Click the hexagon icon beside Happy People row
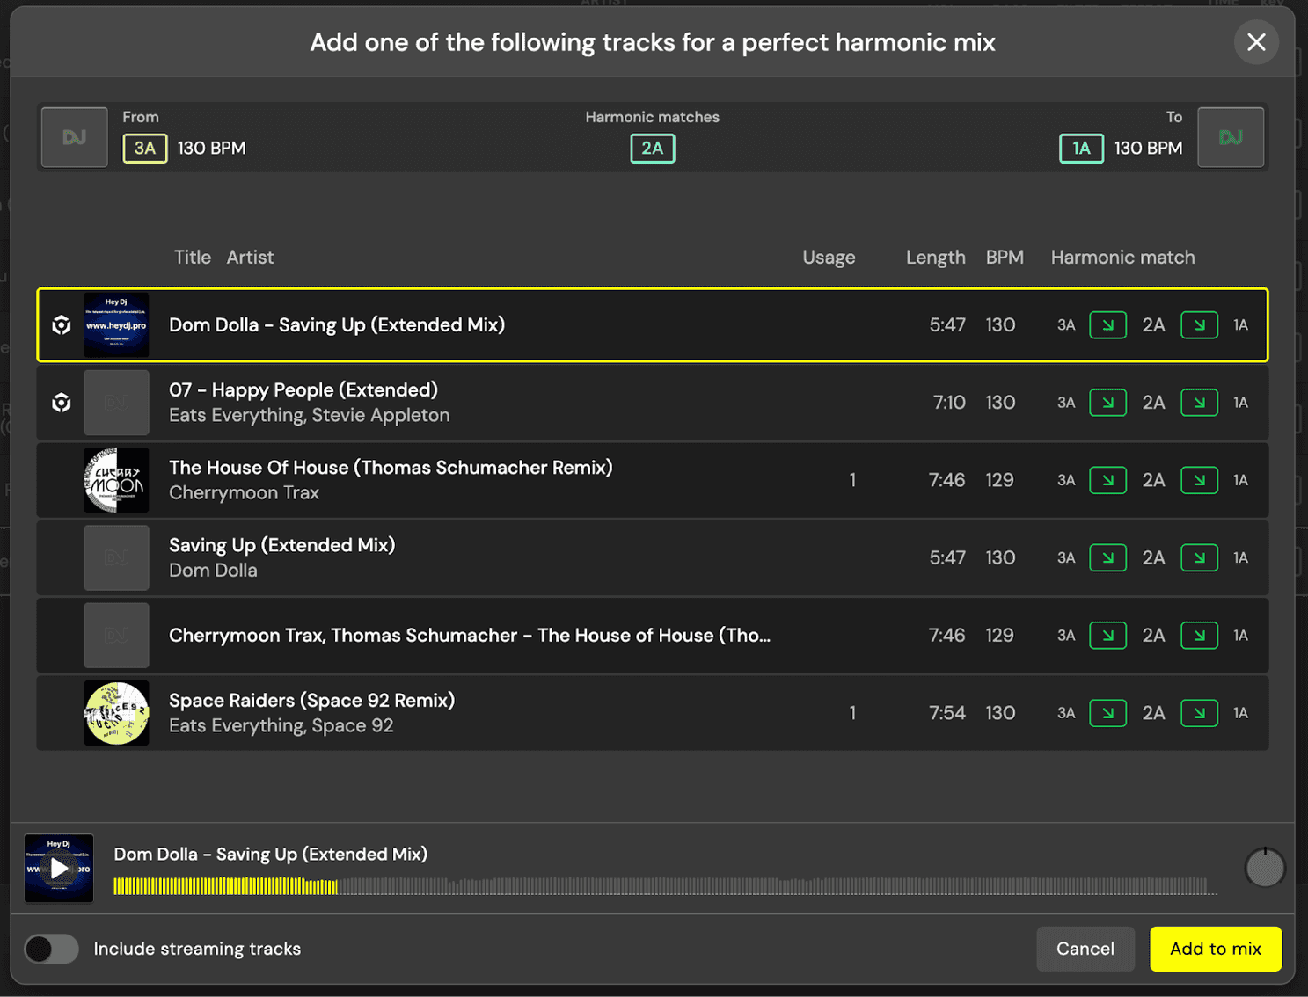 click(x=61, y=403)
